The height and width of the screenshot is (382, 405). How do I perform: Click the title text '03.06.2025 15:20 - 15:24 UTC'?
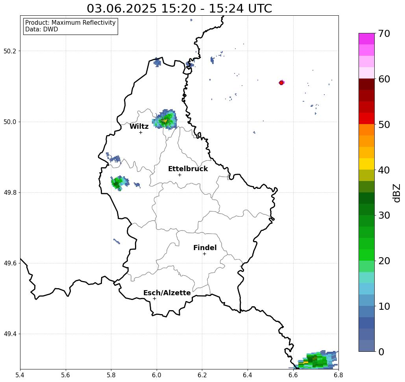pos(179,8)
